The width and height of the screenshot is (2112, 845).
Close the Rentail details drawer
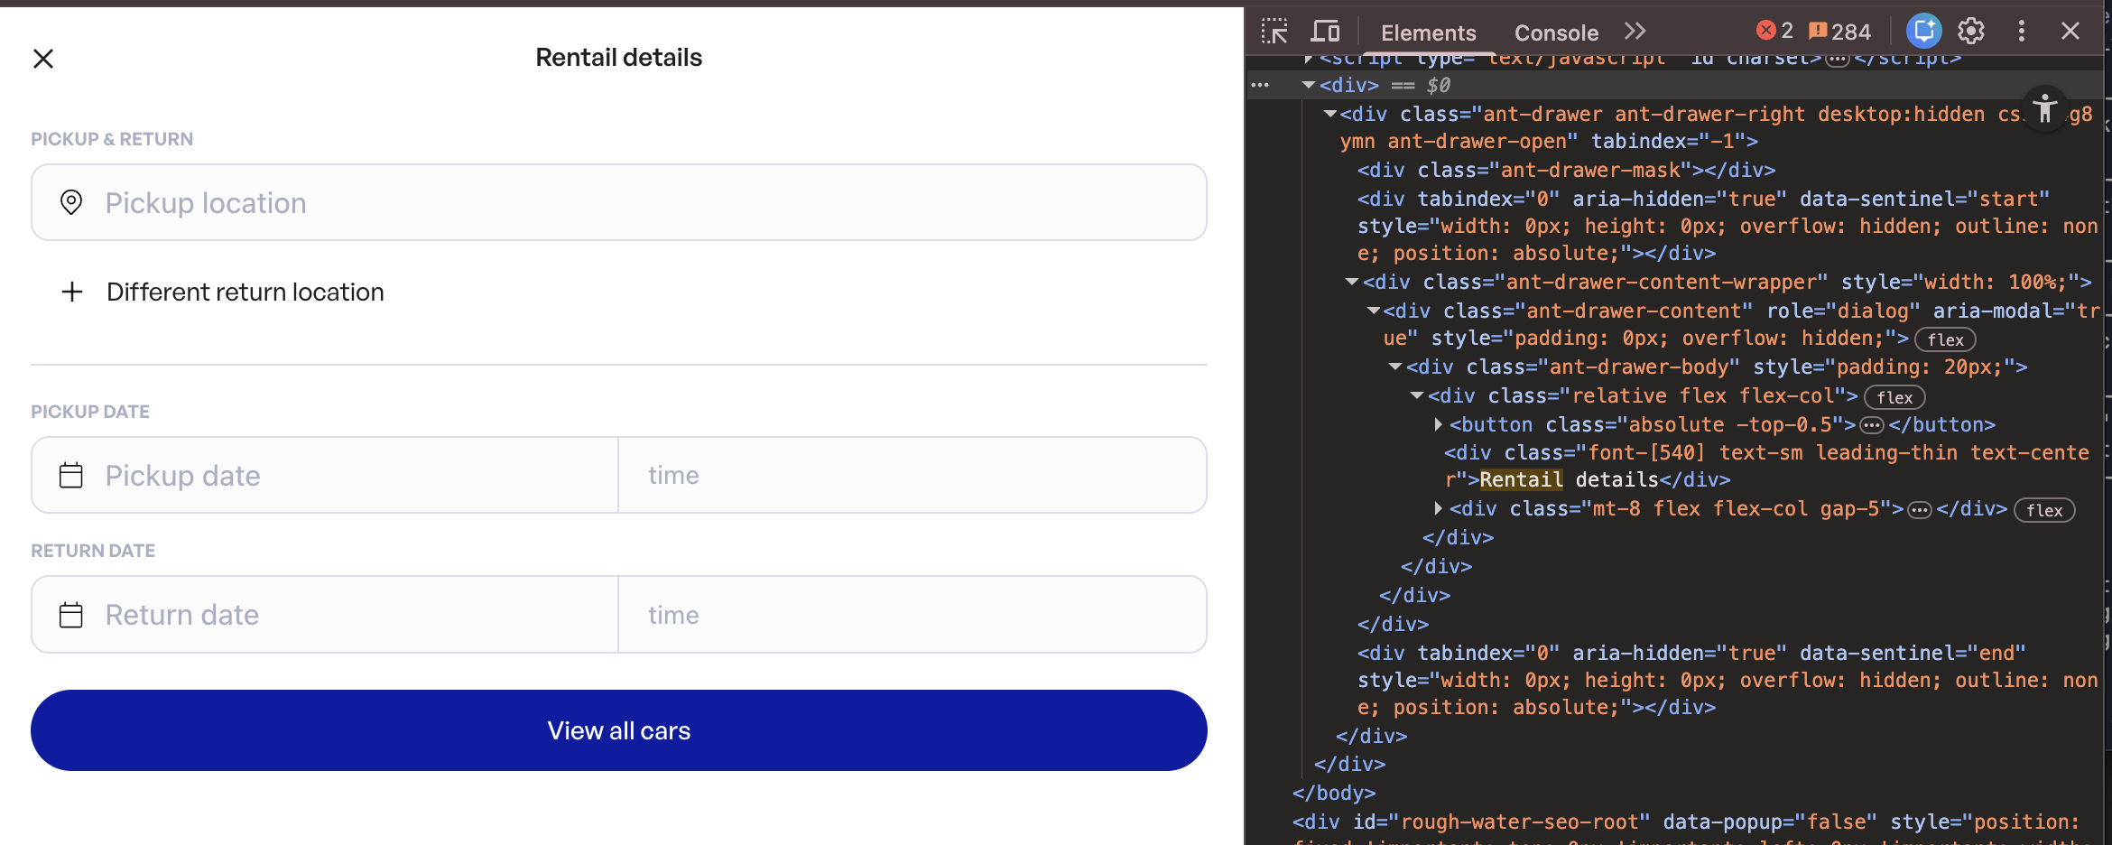43,59
